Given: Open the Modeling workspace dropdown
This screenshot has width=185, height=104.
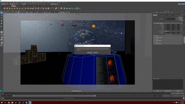Looking at the screenshot, I should click(x=5, y=4).
